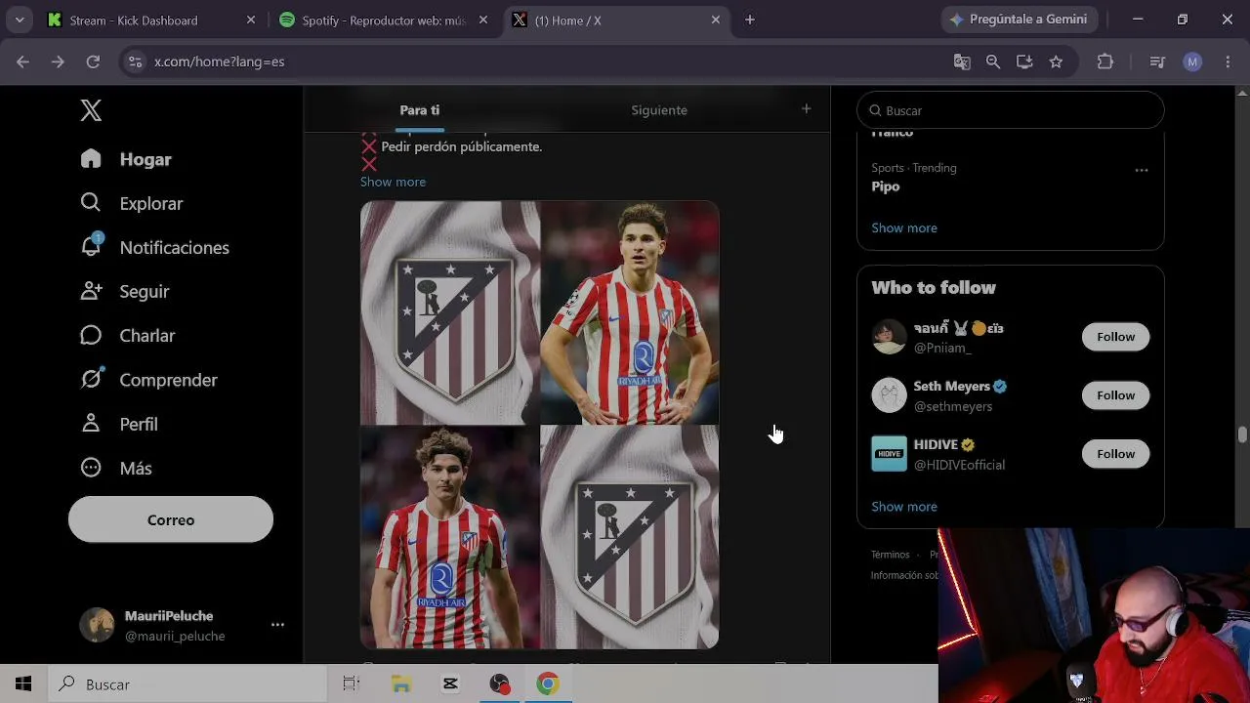Show more Who to follow suggestions
The image size is (1250, 703).
coord(904,506)
